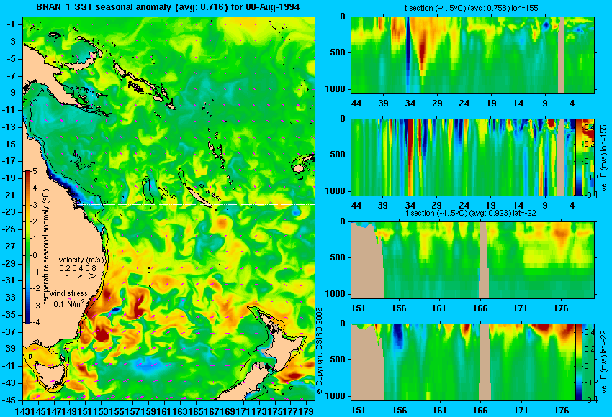The image size is (612, 417).
Task: Click the -23 latitude tick on main map
Action: [x=10, y=212]
